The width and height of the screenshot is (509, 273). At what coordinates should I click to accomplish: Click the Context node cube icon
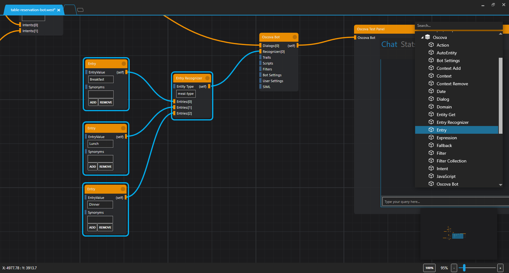(431, 76)
